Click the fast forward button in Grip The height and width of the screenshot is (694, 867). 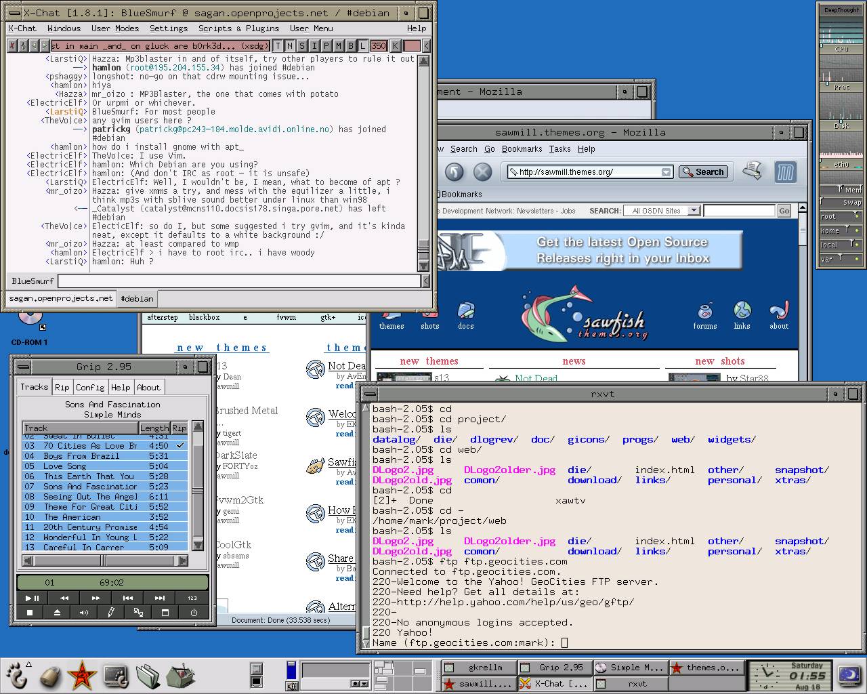pyautogui.click(x=96, y=598)
